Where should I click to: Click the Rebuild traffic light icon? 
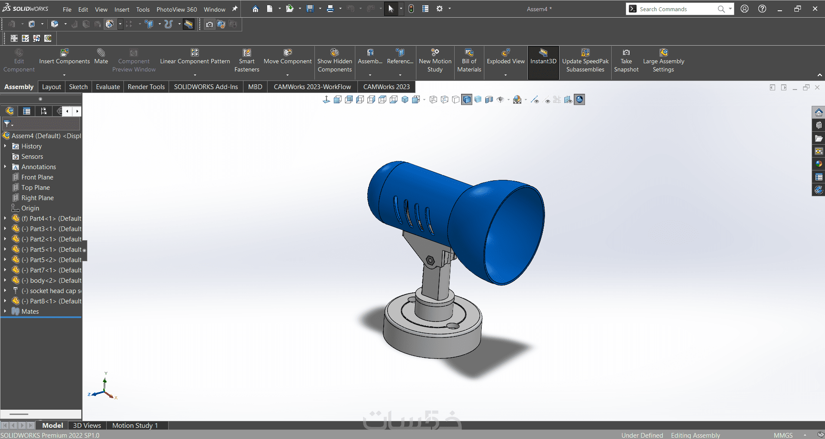411,9
